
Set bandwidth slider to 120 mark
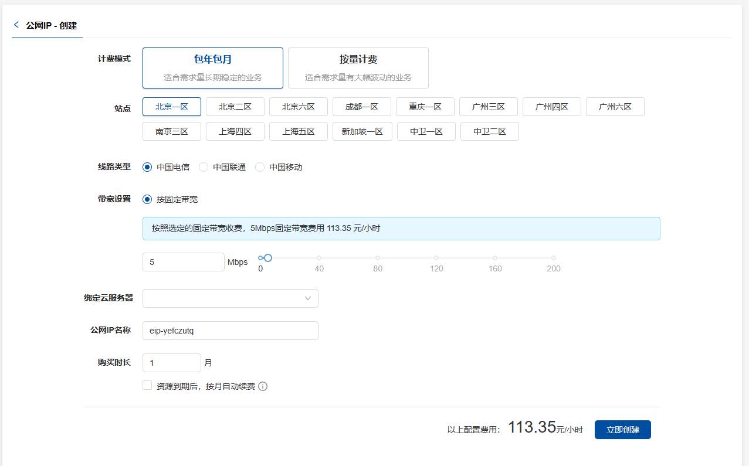click(436, 258)
